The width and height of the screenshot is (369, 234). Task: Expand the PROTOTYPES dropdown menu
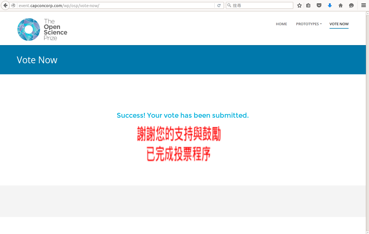click(x=309, y=24)
